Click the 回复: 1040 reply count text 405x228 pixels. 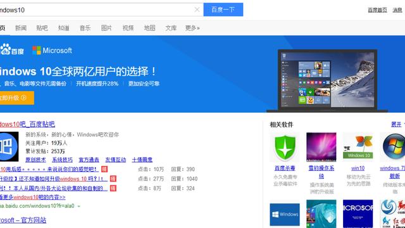[184, 179]
